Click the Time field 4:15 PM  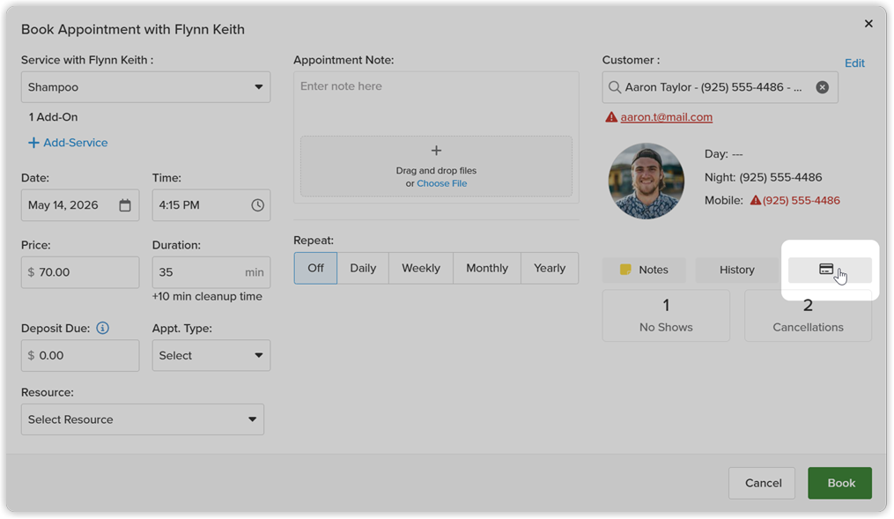pyautogui.click(x=211, y=205)
